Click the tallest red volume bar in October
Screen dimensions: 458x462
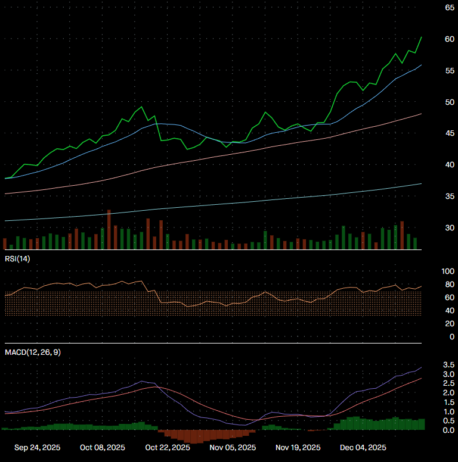pos(109,230)
